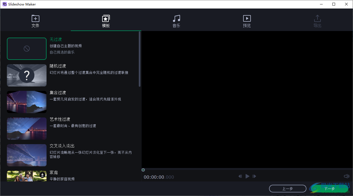Click the Slideshow Maker app icon in title bar

pos(4,4)
